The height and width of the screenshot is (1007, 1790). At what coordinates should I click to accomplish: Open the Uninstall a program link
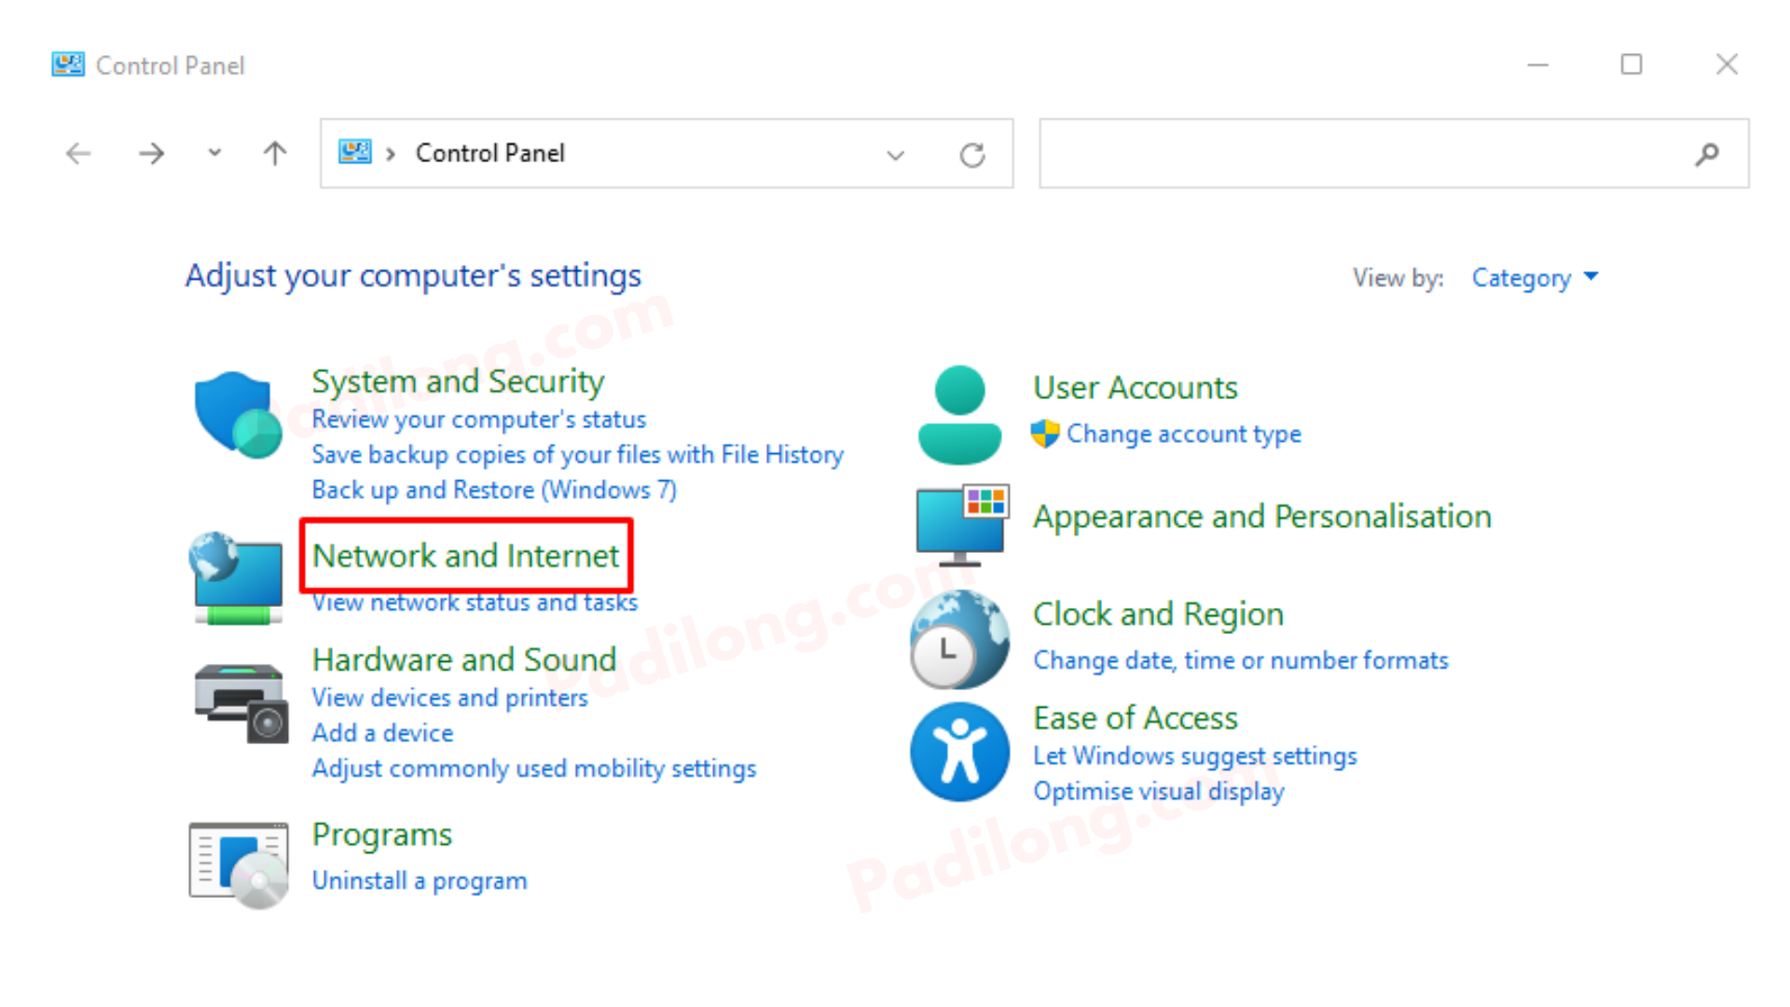click(420, 880)
